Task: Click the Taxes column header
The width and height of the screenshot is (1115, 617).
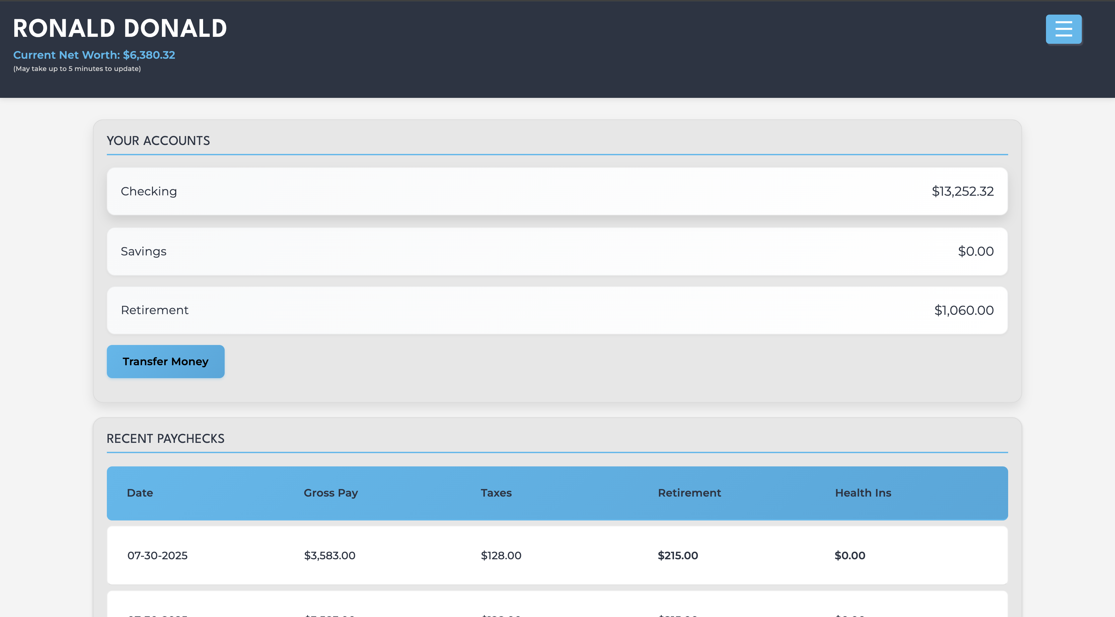Action: pyautogui.click(x=496, y=493)
